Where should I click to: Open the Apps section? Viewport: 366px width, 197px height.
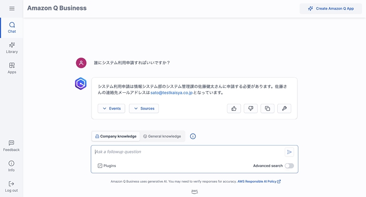[12, 69]
